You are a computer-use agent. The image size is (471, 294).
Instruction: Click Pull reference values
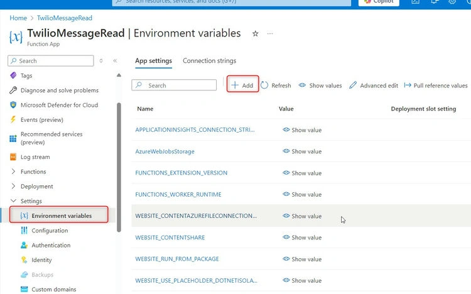[436, 85]
